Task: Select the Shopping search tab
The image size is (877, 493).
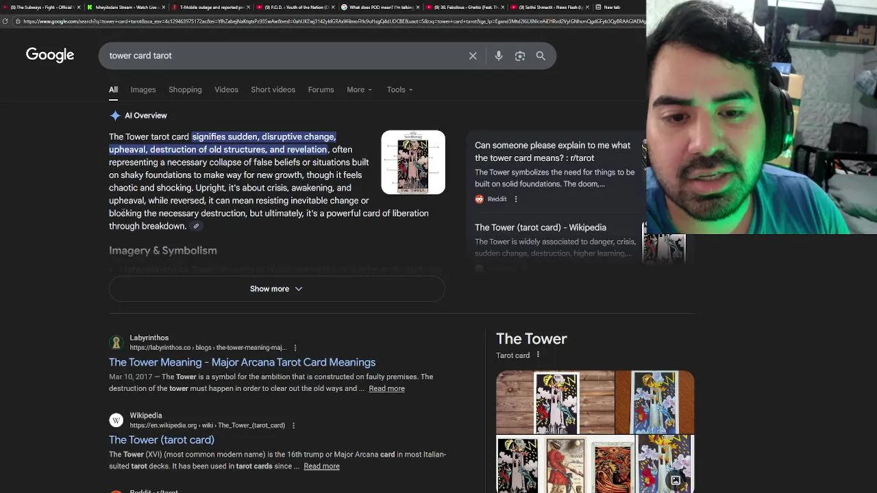Action: [185, 90]
